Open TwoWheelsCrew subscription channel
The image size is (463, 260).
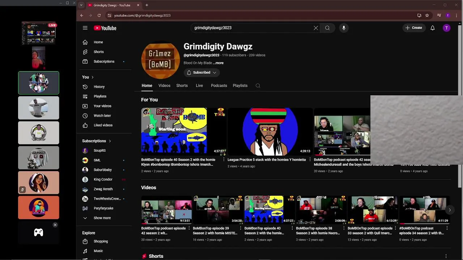(105, 199)
